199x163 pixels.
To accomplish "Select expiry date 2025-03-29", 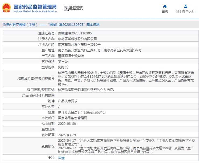I will pos(67,135).
